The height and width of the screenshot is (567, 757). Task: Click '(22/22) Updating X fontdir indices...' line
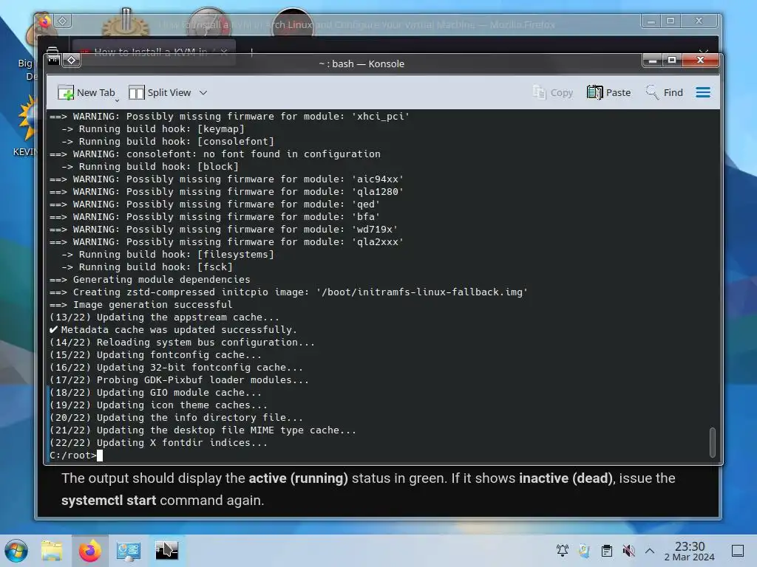[158, 443]
